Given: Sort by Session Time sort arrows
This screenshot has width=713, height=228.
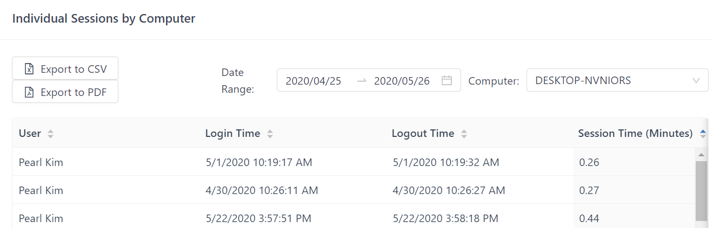Looking at the screenshot, I should click(x=703, y=134).
